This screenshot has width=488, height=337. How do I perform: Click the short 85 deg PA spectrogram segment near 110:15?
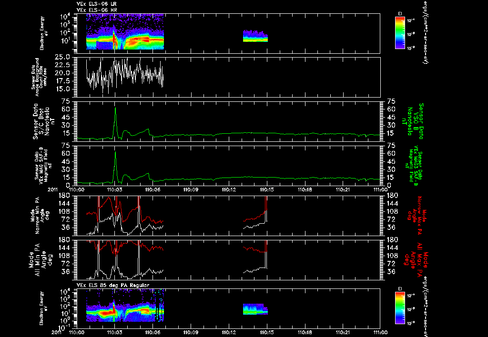[255, 309]
